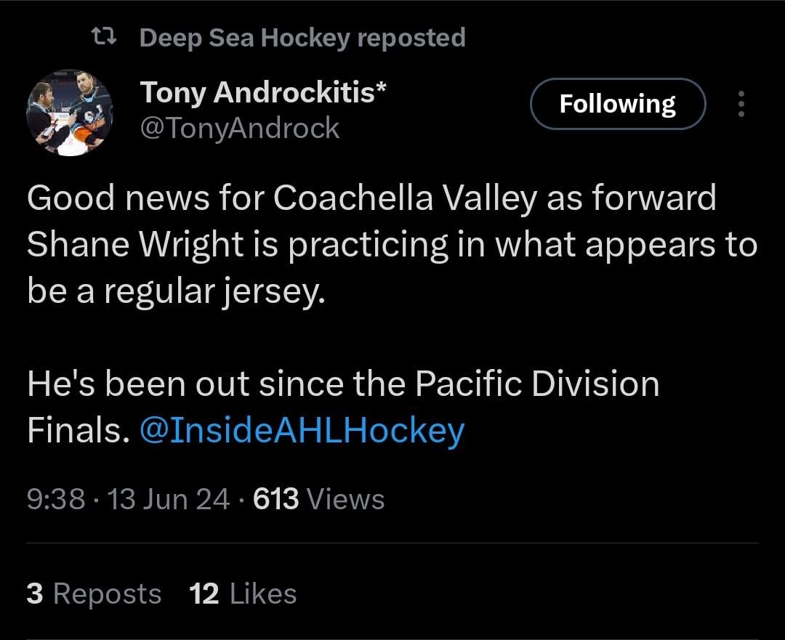View the 613 Views analytics

(x=318, y=500)
